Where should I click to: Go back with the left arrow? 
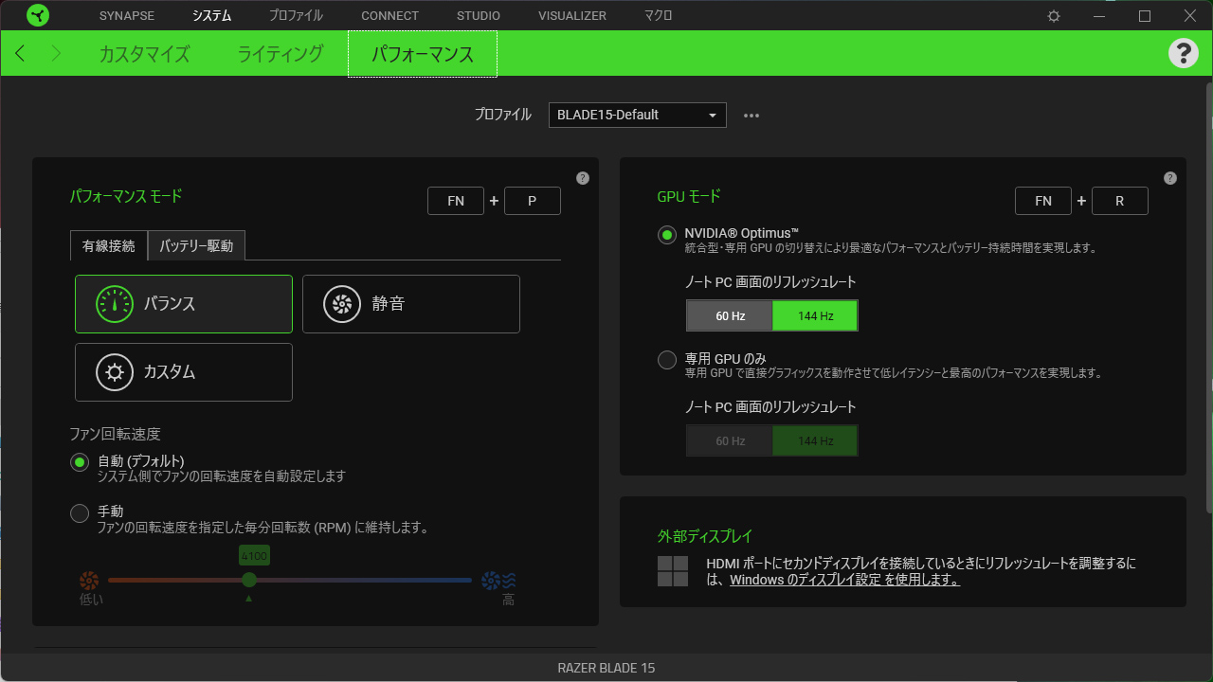click(x=20, y=53)
